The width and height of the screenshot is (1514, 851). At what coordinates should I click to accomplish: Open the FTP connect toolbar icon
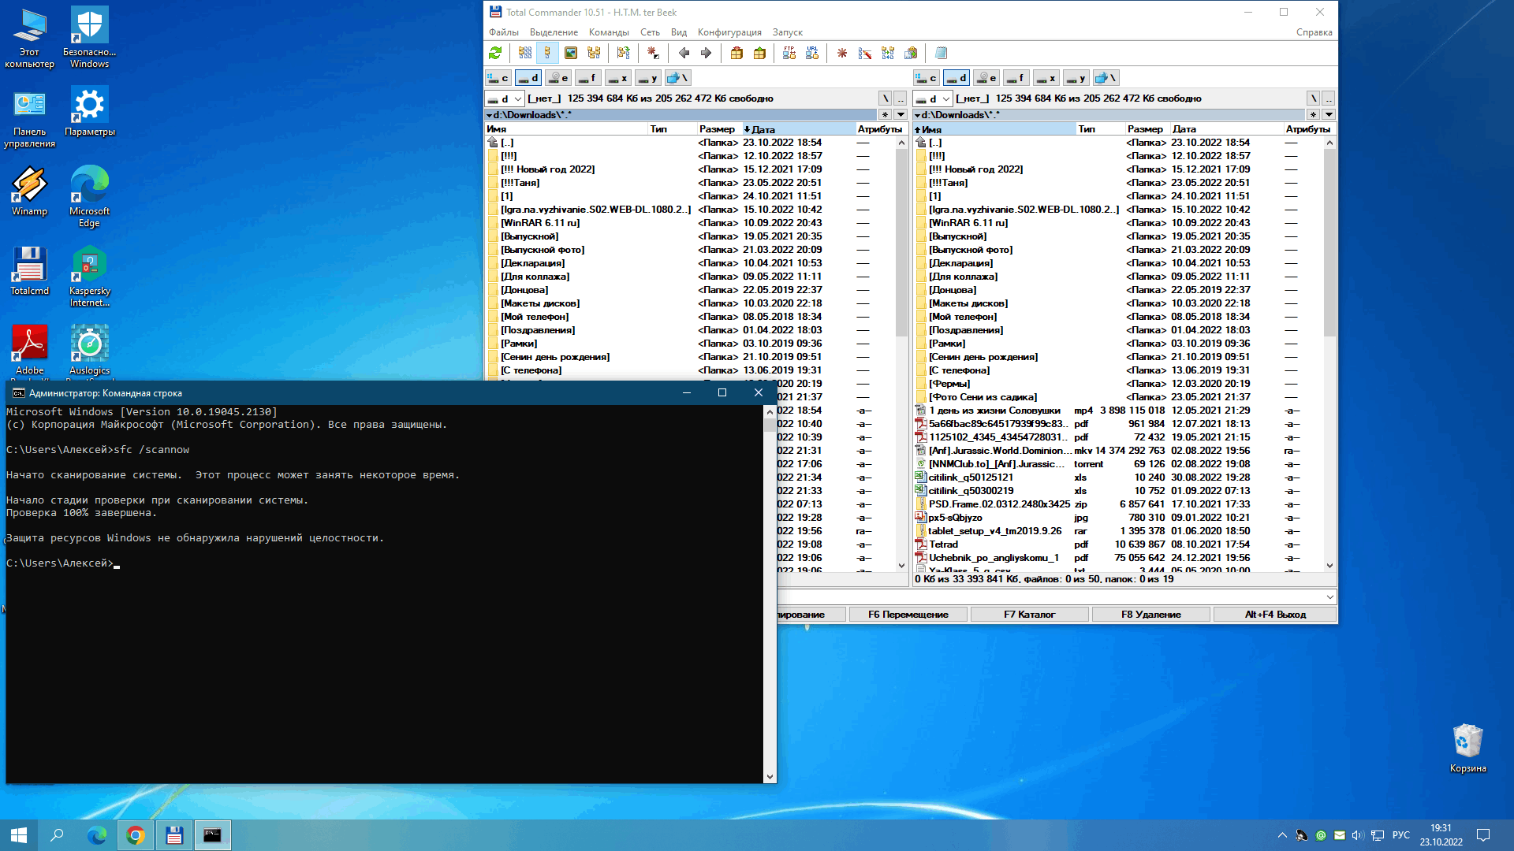[x=789, y=53]
